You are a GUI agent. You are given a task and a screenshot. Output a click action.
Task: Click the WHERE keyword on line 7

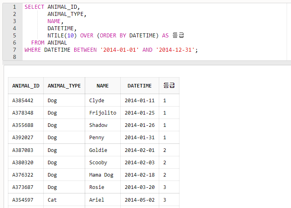click(x=33, y=50)
